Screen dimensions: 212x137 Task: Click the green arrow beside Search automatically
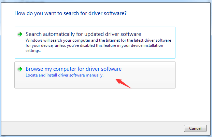click(20, 34)
